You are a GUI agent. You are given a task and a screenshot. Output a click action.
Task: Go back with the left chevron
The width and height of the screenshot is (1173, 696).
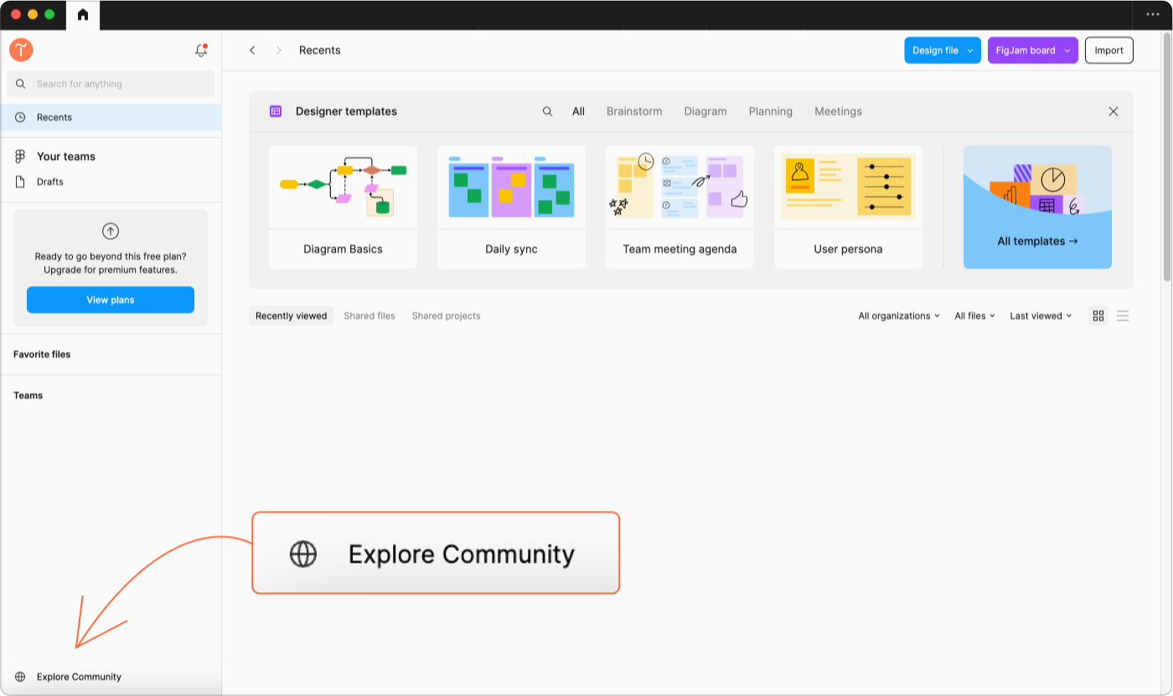[252, 50]
